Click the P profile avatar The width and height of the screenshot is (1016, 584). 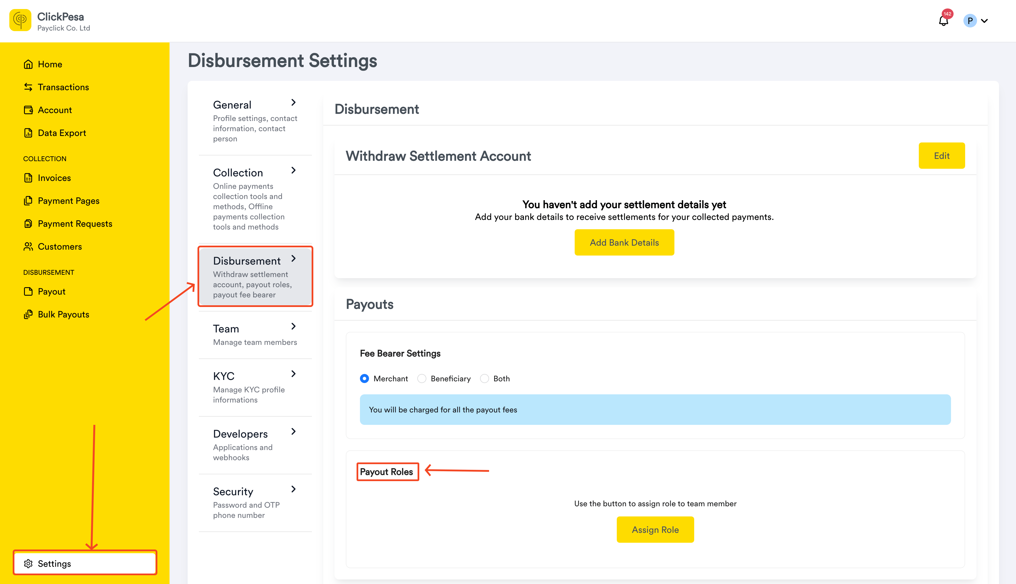click(970, 21)
